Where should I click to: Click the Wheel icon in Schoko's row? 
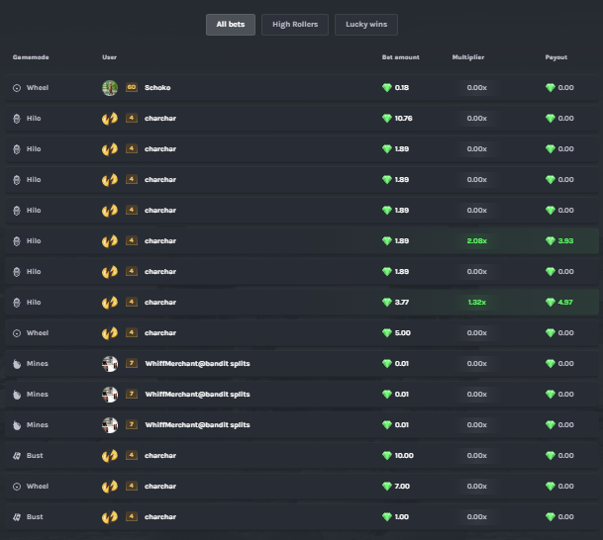pyautogui.click(x=17, y=88)
